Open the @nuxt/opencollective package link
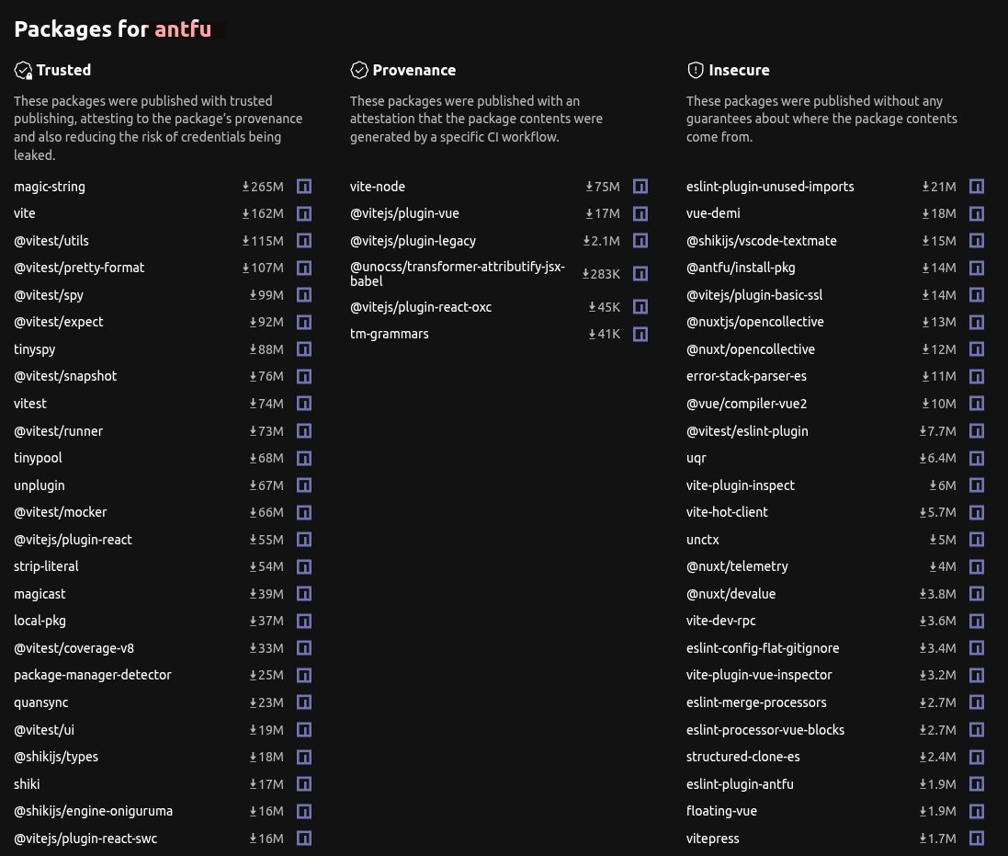The width and height of the screenshot is (1008, 856). coord(750,349)
